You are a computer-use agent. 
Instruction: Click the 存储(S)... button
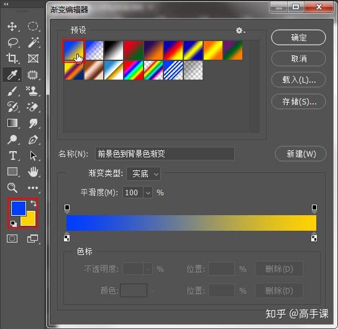click(x=299, y=101)
